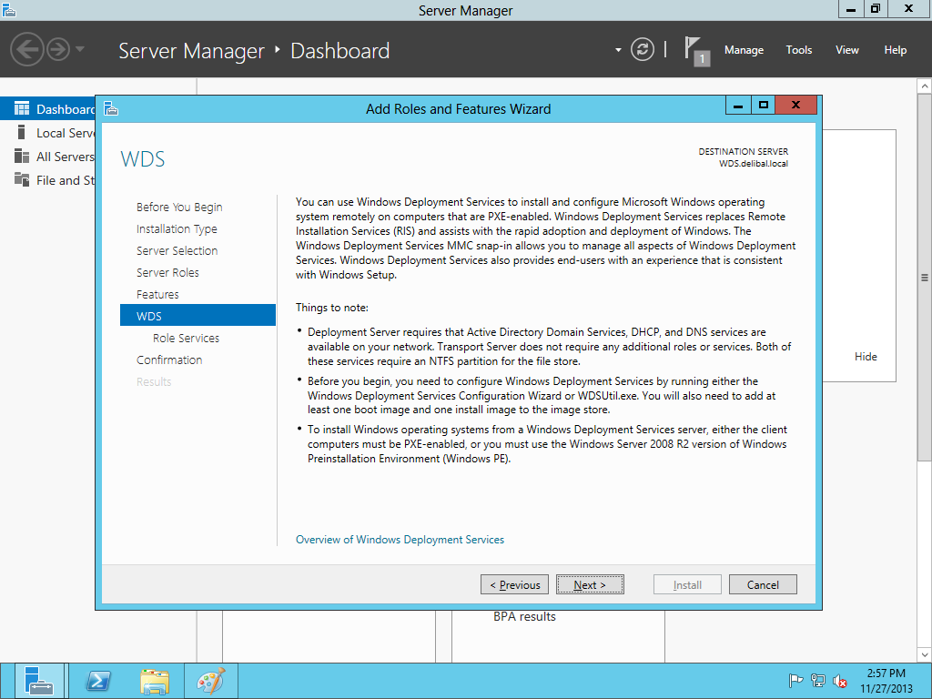Image resolution: width=932 pixels, height=699 pixels.
Task: Click the refresh dashboard icon
Action: [x=643, y=49]
